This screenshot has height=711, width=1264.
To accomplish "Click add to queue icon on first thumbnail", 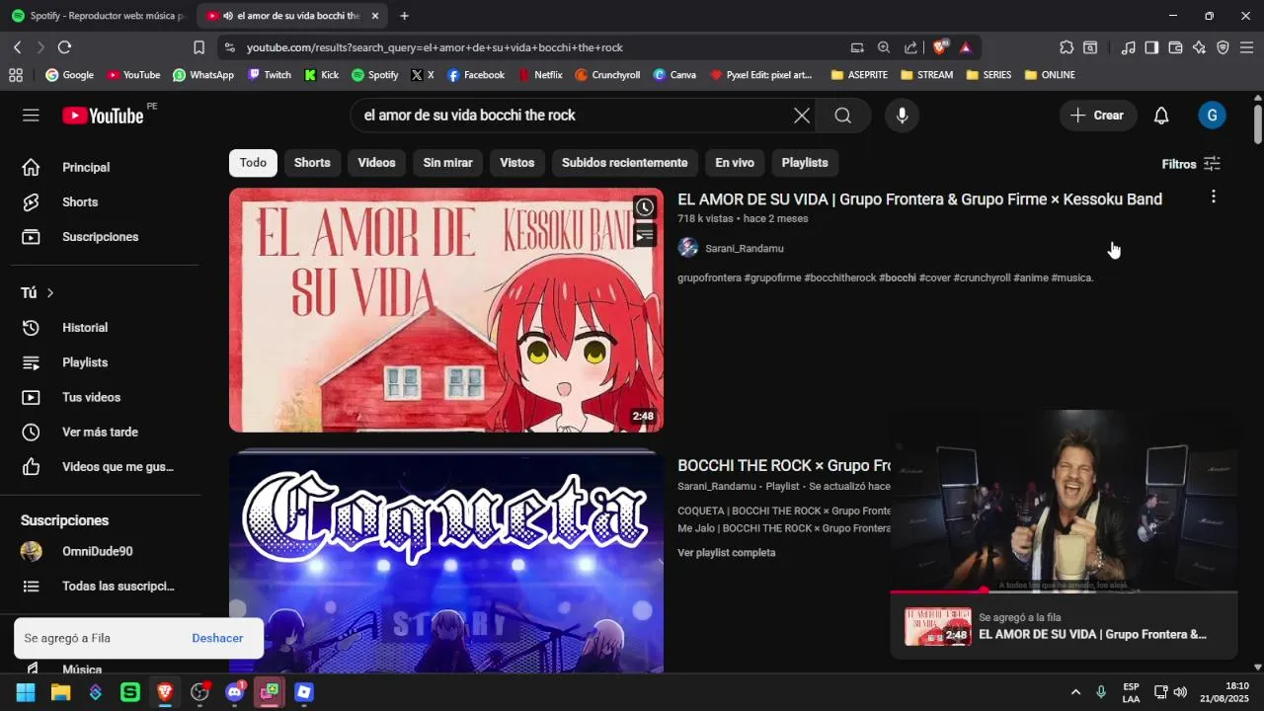I will pos(644,235).
